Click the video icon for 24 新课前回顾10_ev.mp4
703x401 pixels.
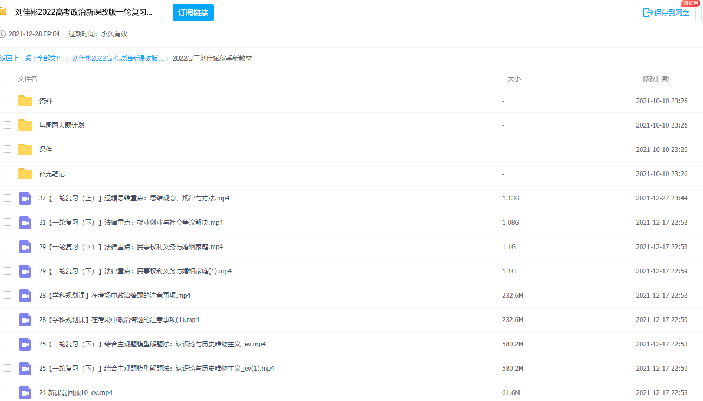[25, 393]
